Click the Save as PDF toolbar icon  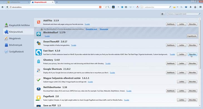tap(137, 7)
